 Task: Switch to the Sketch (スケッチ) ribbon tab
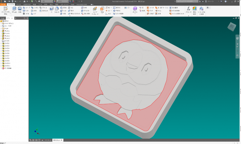click(19, 4)
